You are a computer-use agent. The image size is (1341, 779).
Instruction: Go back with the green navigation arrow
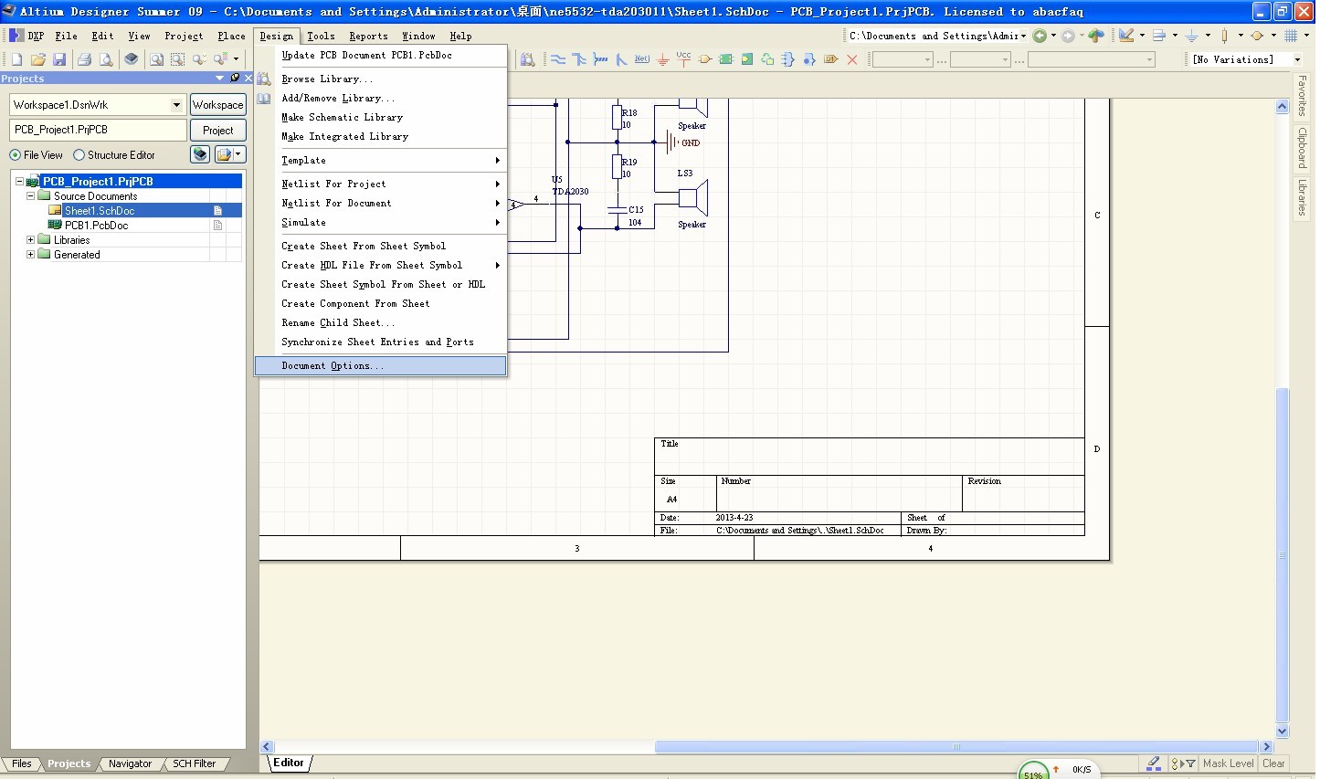pos(1040,36)
